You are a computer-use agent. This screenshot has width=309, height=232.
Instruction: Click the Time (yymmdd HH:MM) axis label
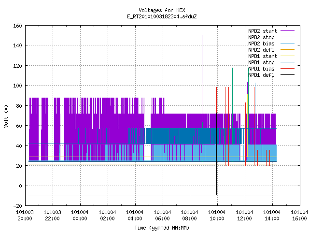(x=162, y=228)
